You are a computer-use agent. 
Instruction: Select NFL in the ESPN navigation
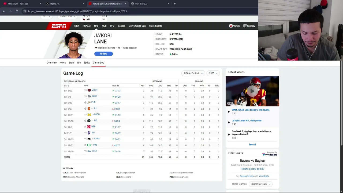click(x=96, y=26)
